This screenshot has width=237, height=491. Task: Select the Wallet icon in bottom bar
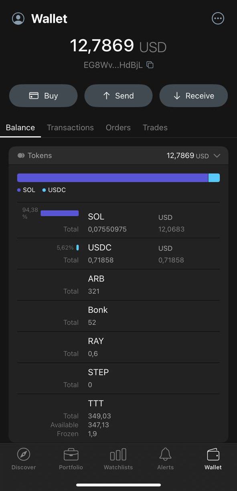[213, 455]
